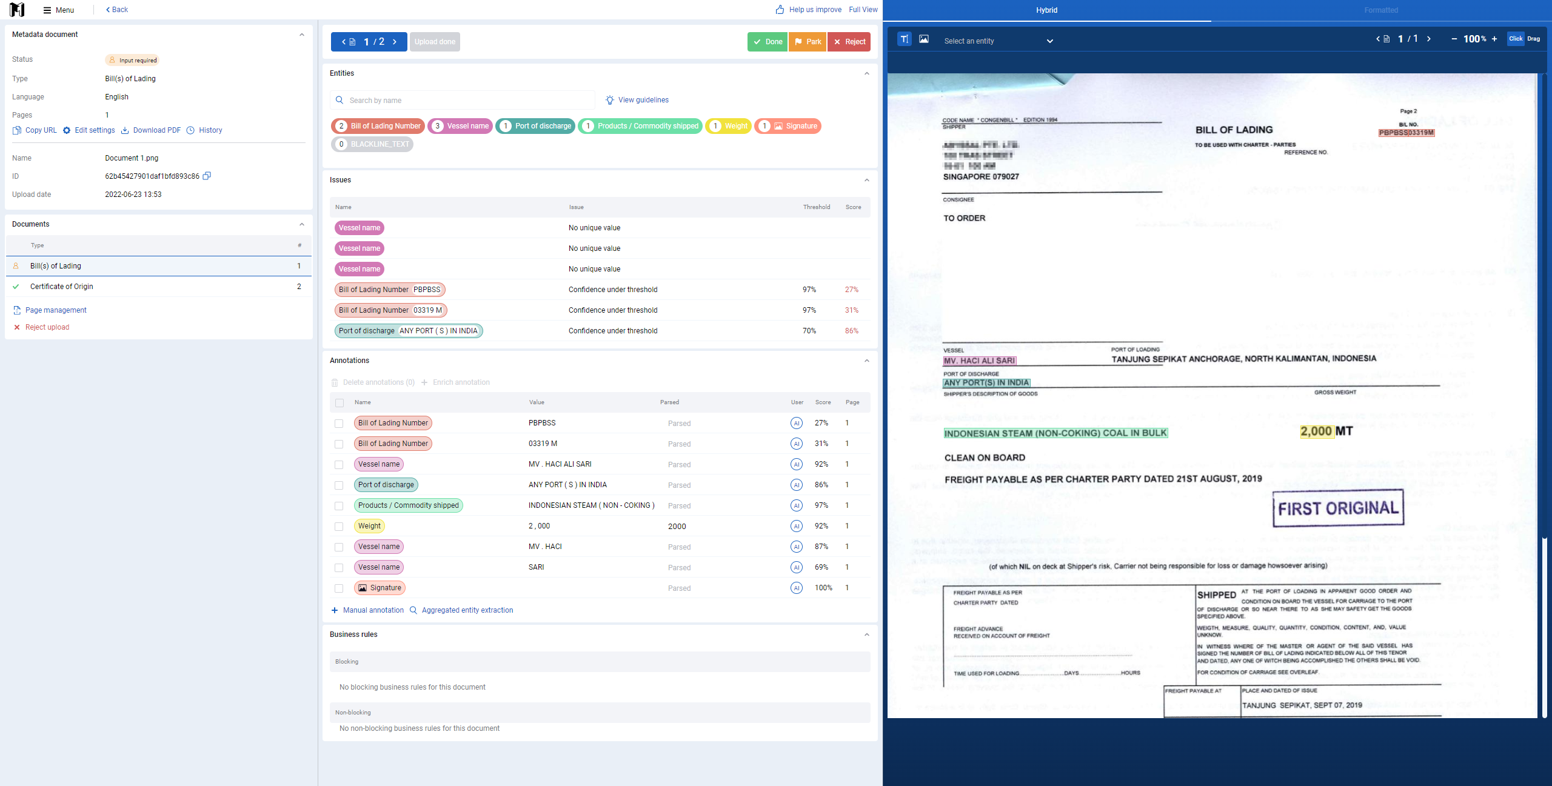
Task: Collapse the Entities section
Action: (867, 74)
